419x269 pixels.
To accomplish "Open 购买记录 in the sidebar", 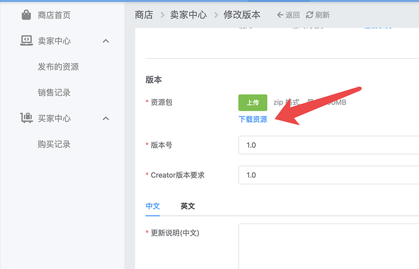I will tap(54, 145).
